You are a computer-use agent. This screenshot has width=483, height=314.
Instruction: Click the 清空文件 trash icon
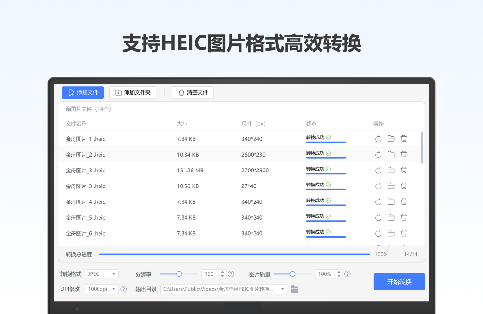[181, 92]
